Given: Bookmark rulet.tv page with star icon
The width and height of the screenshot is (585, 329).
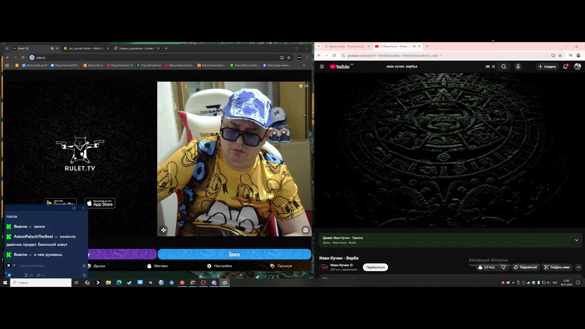Looking at the screenshot, I should [289, 58].
